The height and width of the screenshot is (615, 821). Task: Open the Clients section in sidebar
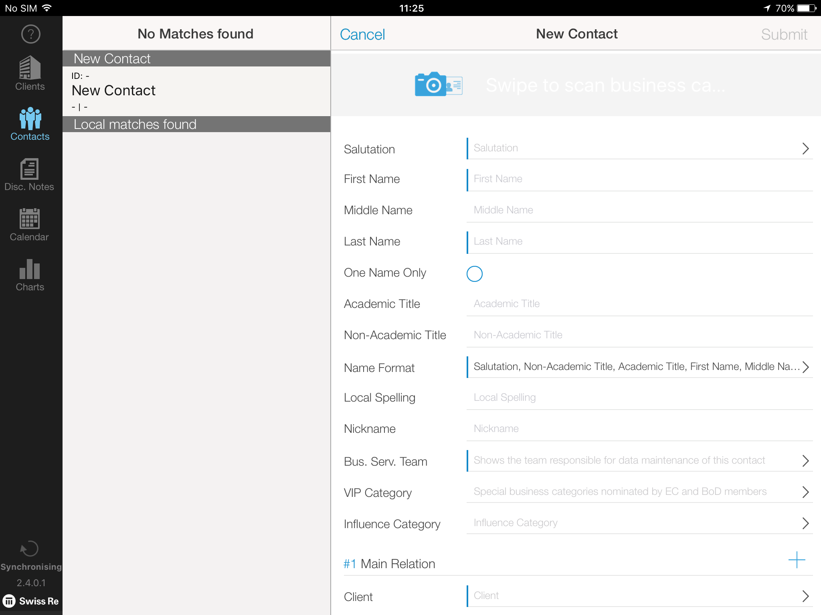click(x=30, y=73)
